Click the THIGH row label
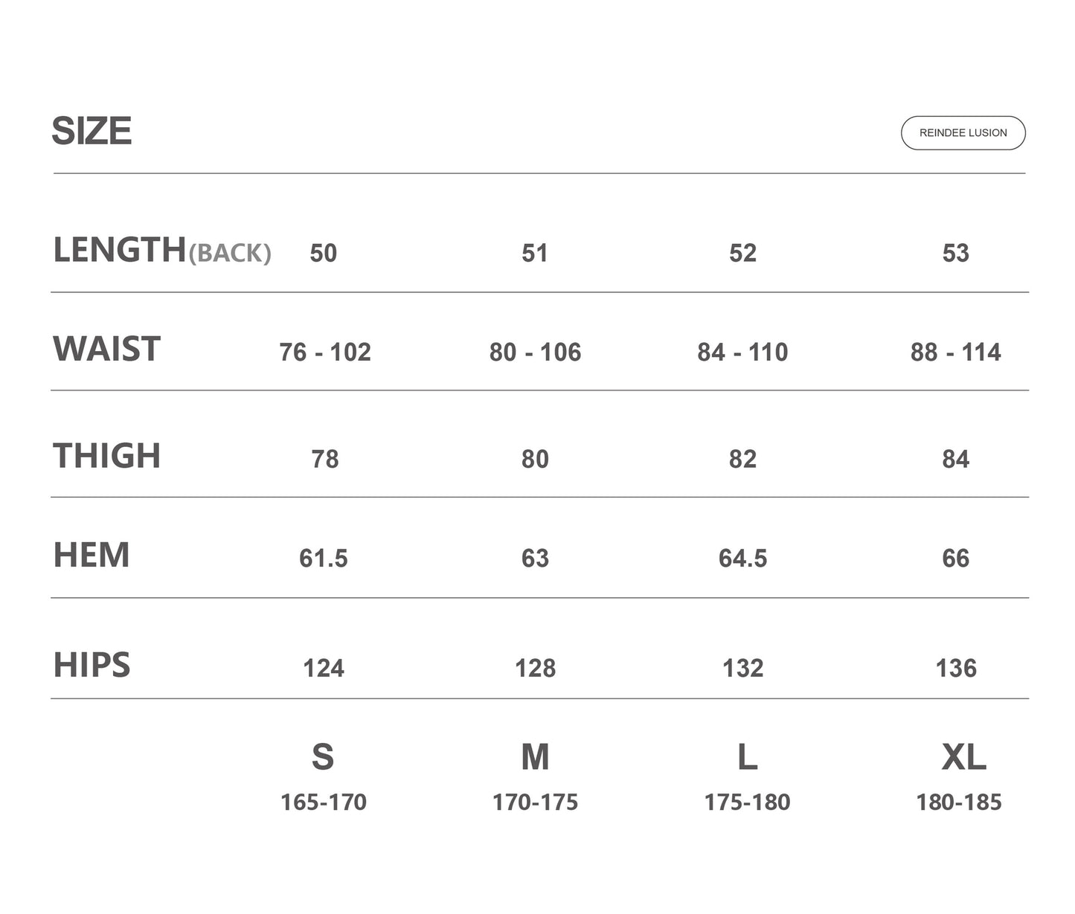The height and width of the screenshot is (914, 1075). (x=106, y=456)
